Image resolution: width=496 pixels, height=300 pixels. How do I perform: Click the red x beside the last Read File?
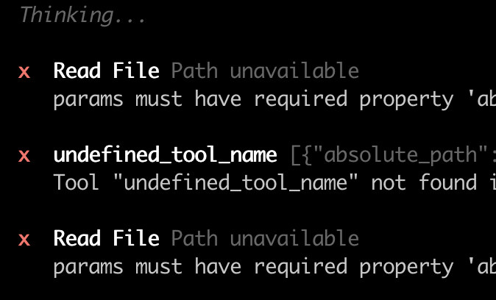[24, 239]
